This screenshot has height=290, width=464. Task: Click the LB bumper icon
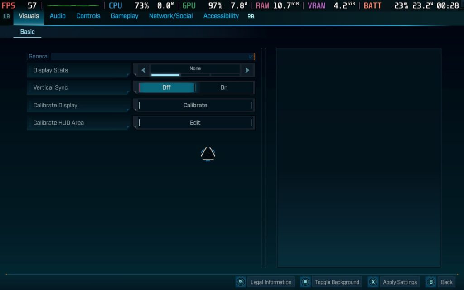pyautogui.click(x=6, y=16)
